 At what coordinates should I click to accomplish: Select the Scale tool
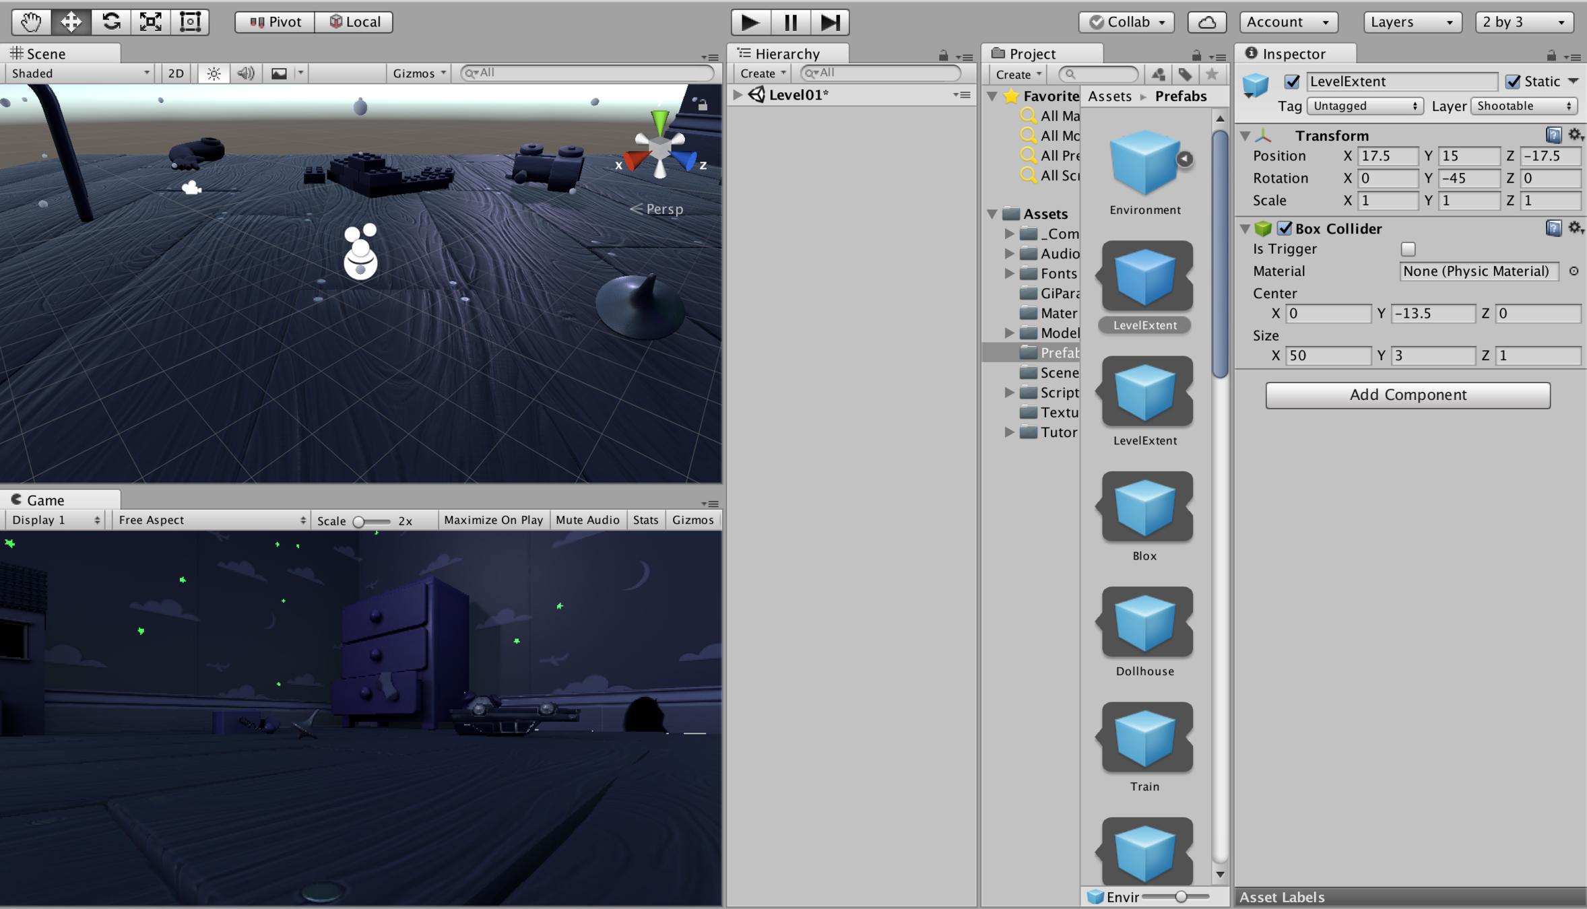151,22
